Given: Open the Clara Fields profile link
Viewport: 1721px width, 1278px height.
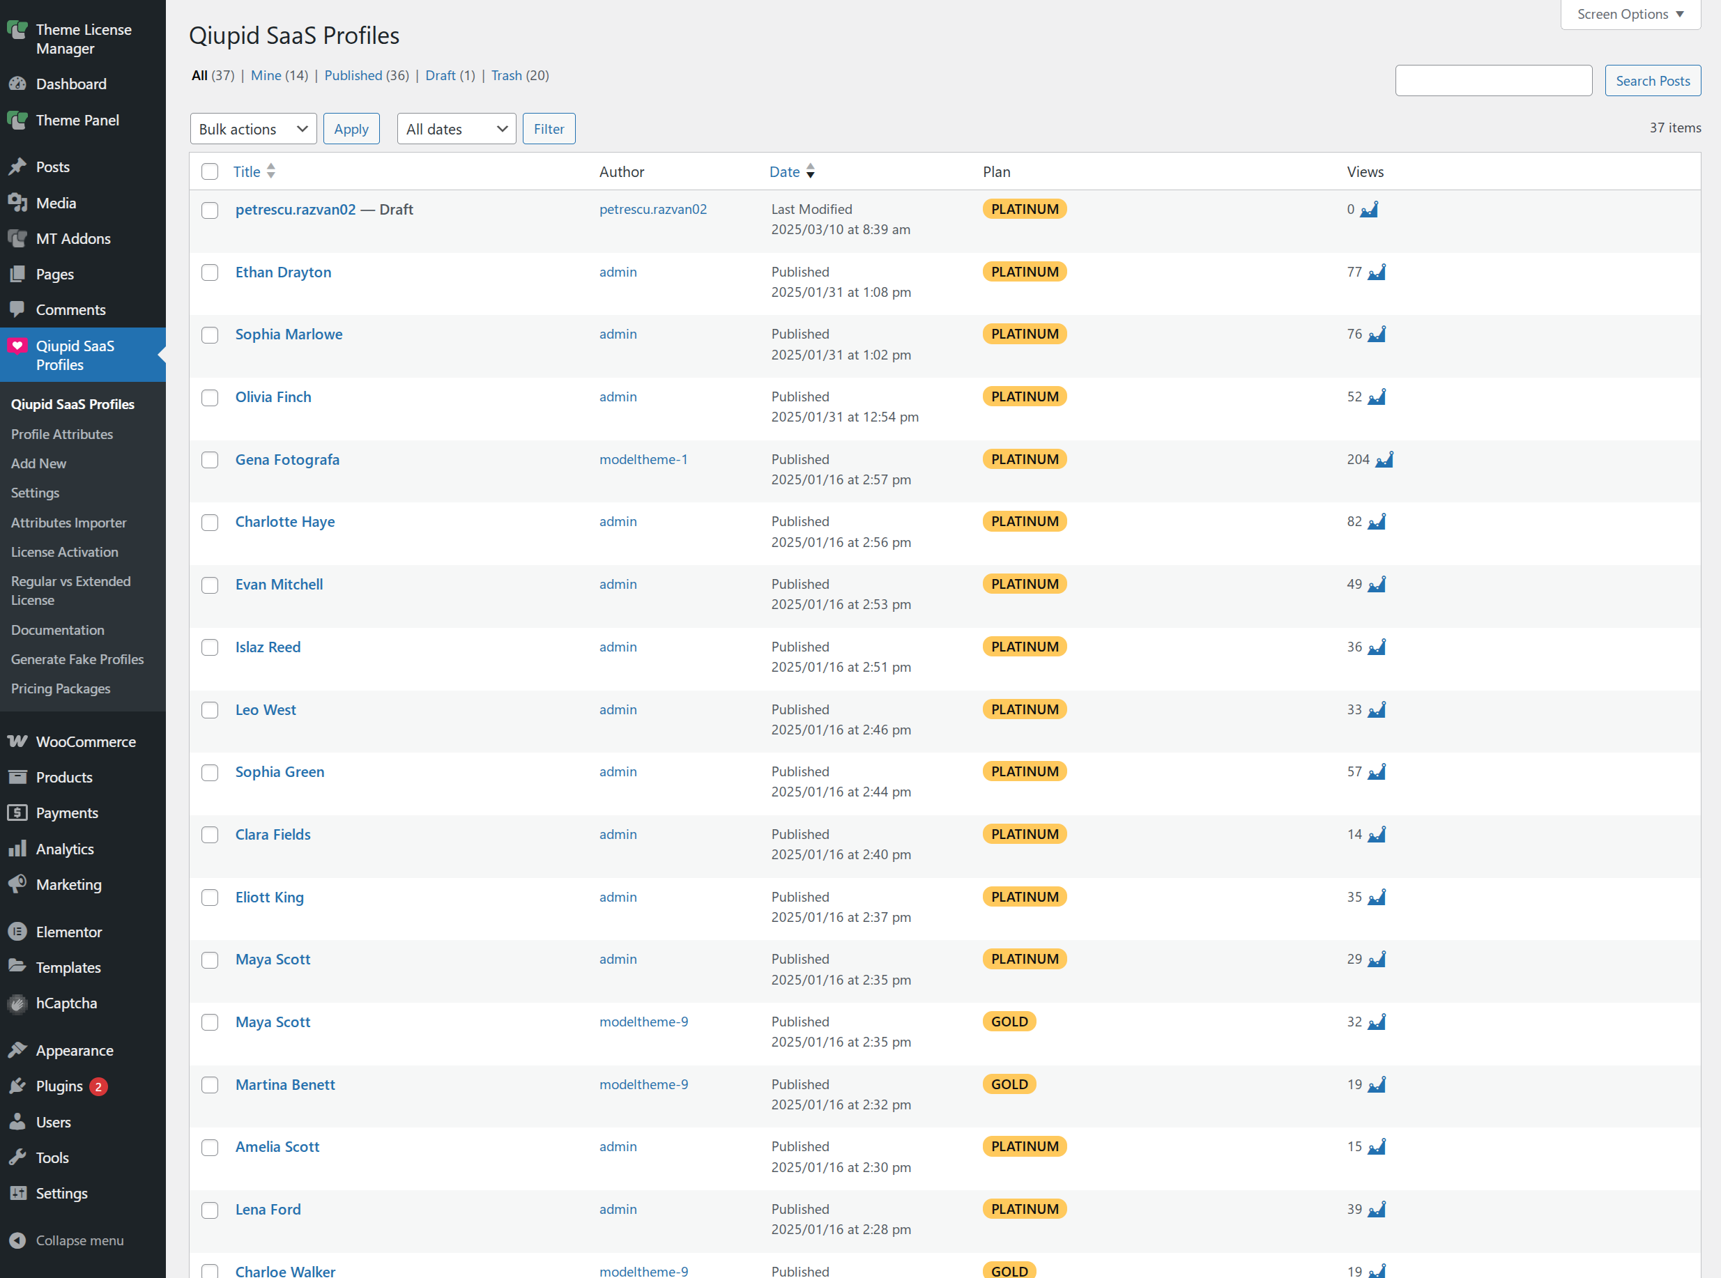Looking at the screenshot, I should point(273,835).
